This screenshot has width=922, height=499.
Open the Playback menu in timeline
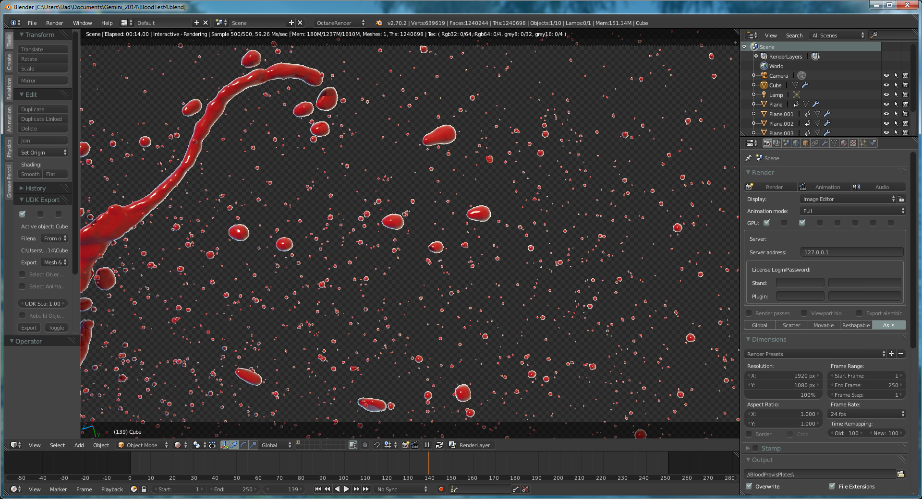(112, 489)
